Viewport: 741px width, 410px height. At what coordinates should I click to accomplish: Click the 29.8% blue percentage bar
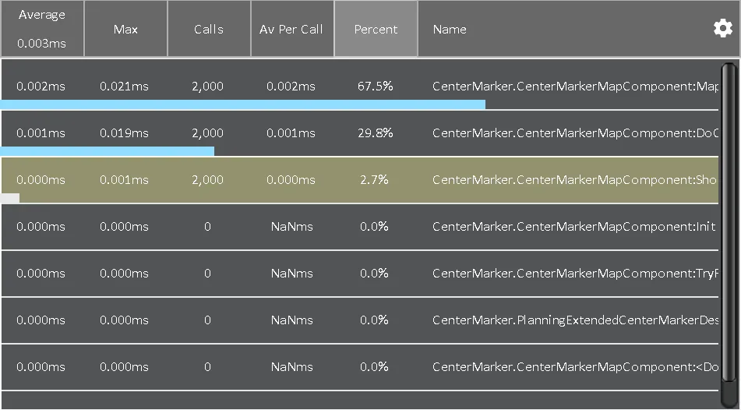(107, 151)
